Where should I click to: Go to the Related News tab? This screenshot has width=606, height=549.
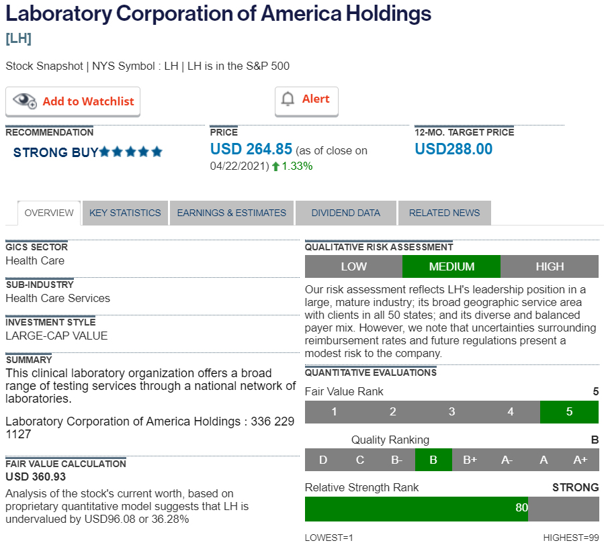[444, 213]
